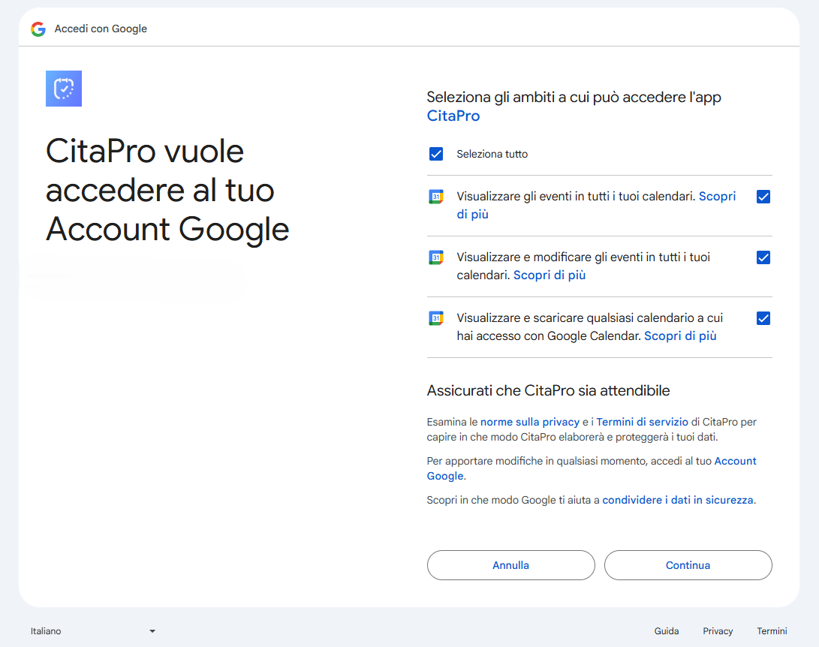This screenshot has height=647, width=819.
Task: Open the Guida footer link
Action: (667, 630)
